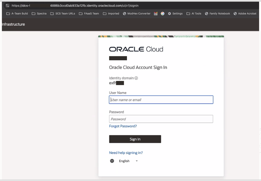The image size is (261, 181).
Task: Open the Family Notebook bookmark
Action: pos(217,14)
